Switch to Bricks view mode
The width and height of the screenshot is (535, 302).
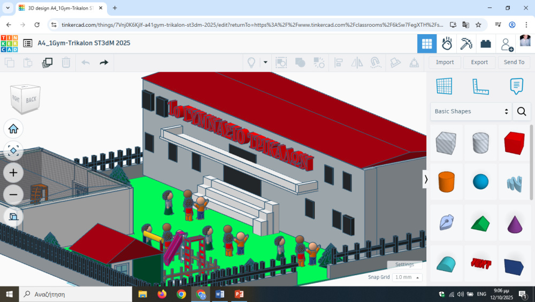pos(486,44)
